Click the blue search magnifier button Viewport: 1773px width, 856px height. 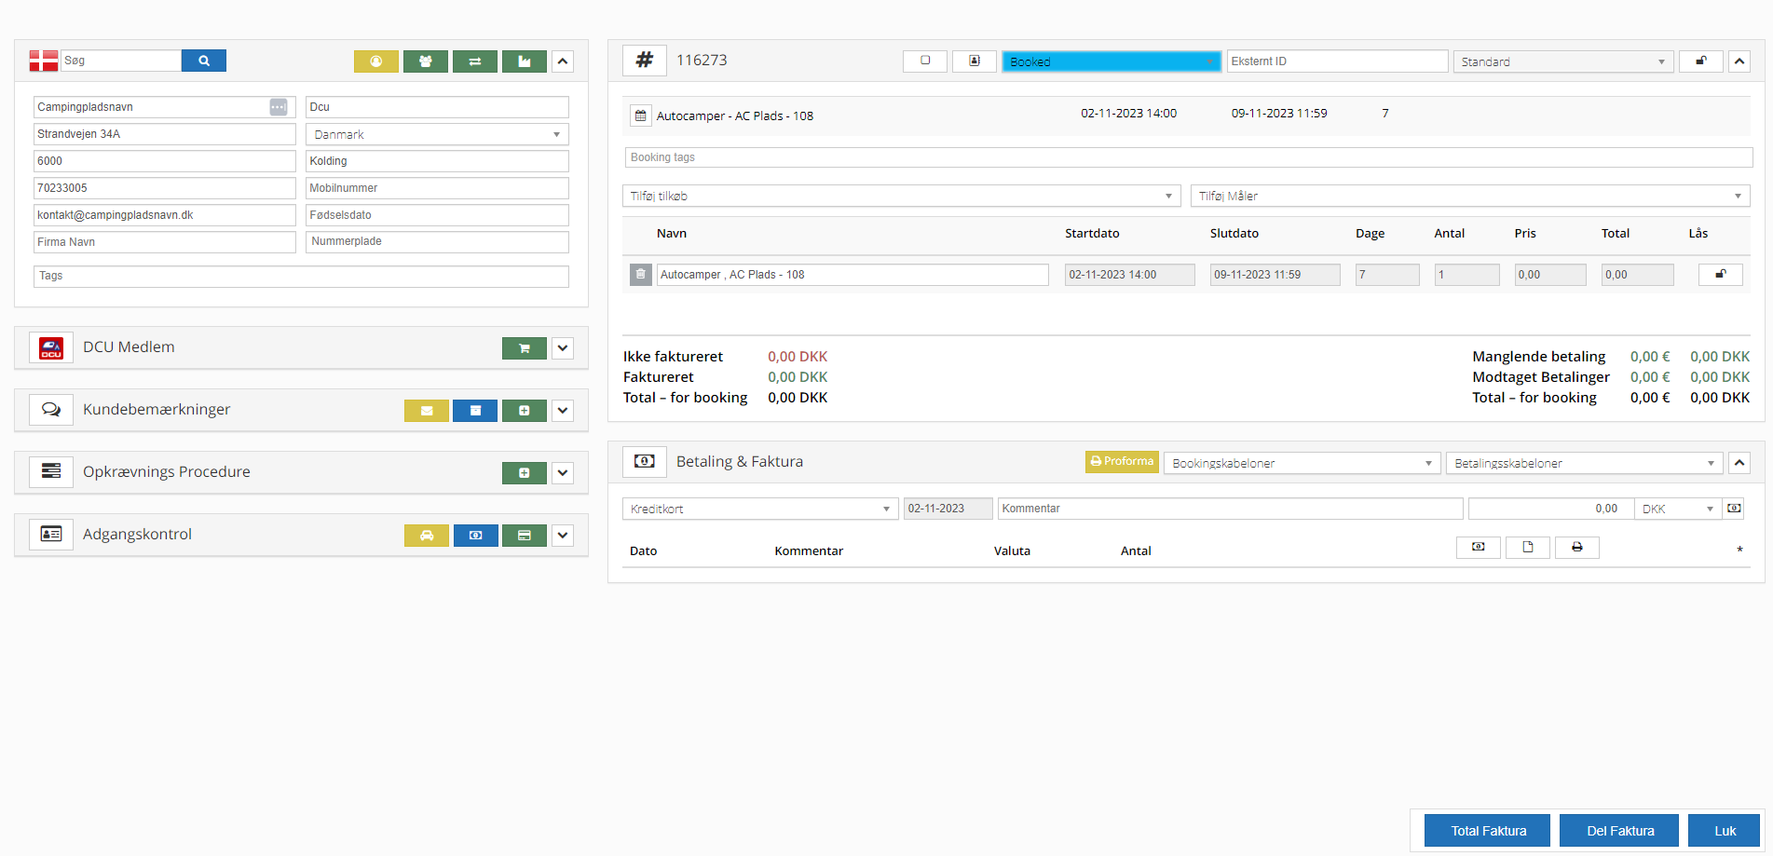click(203, 61)
